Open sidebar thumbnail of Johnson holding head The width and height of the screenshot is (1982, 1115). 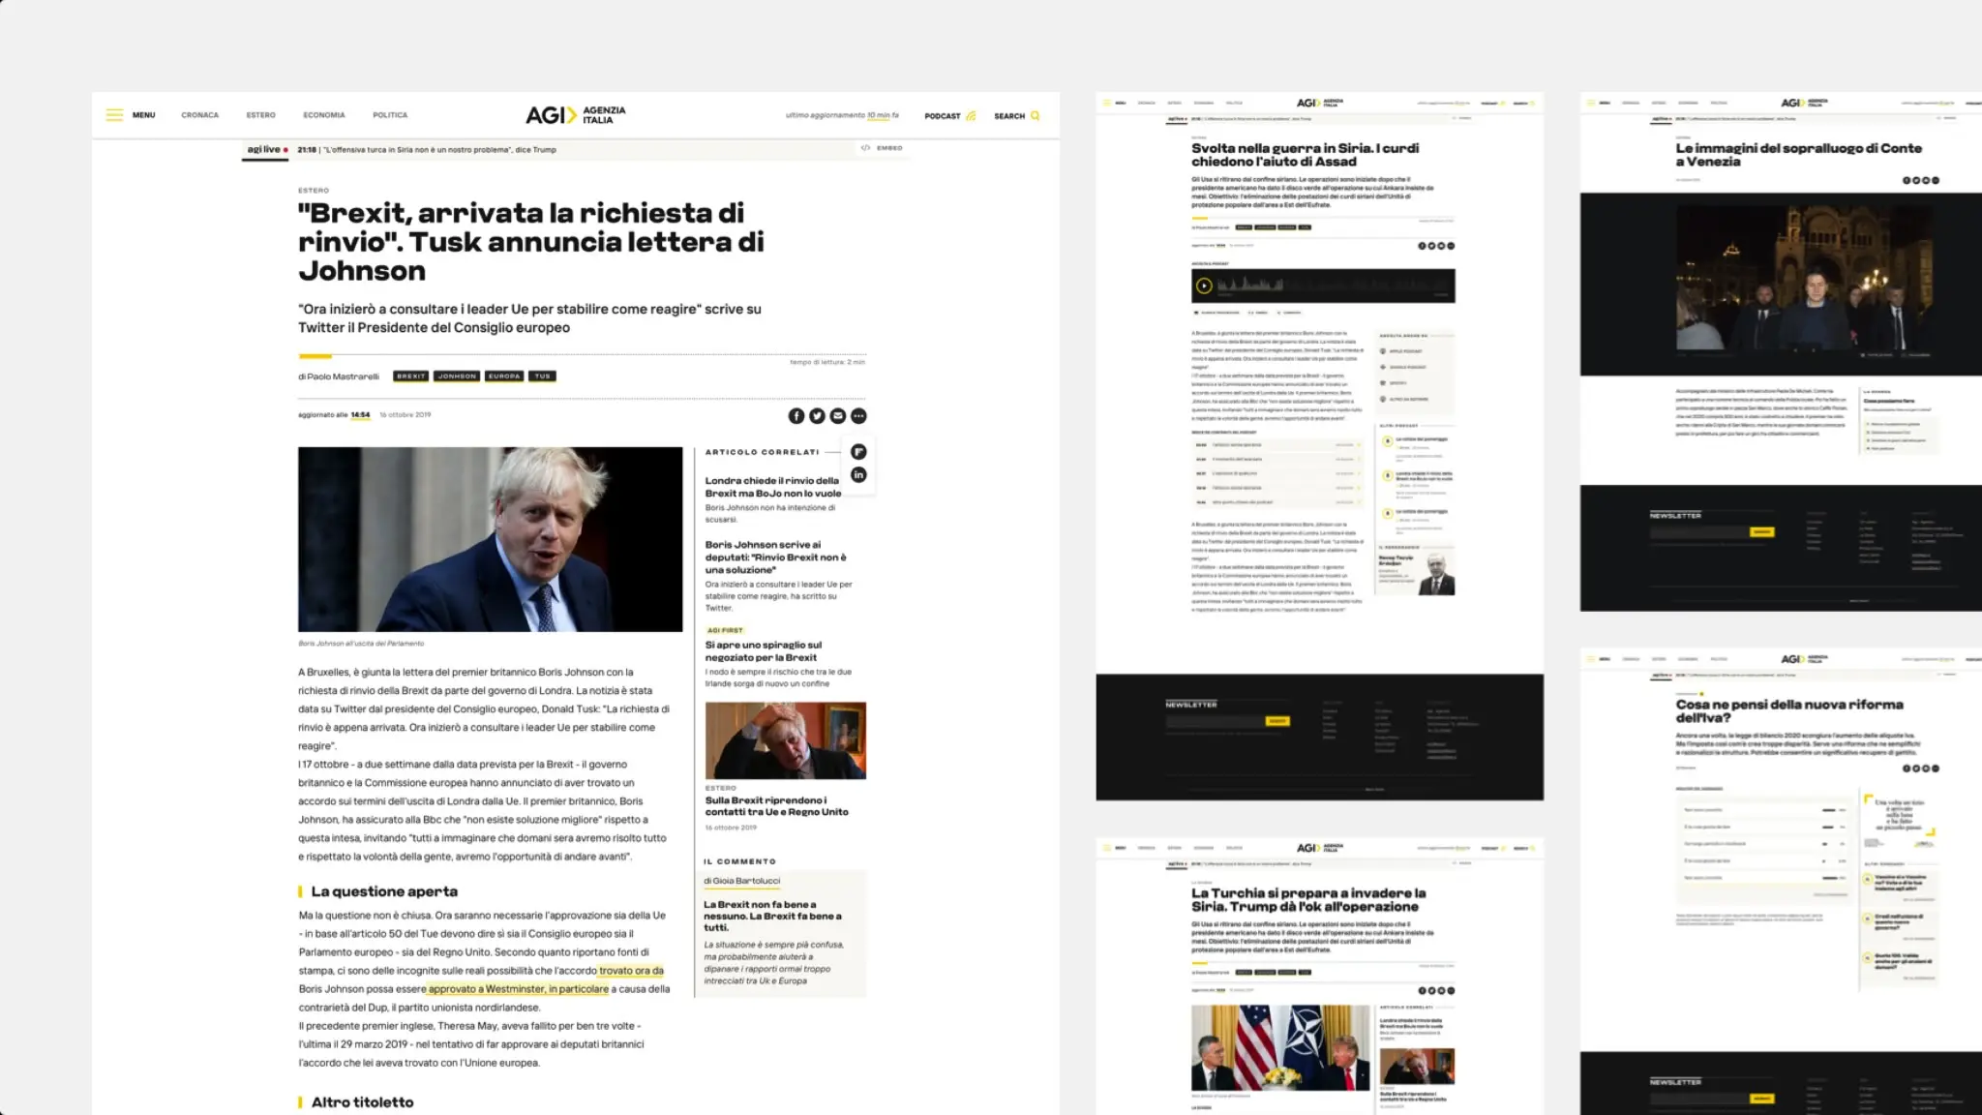coord(786,740)
